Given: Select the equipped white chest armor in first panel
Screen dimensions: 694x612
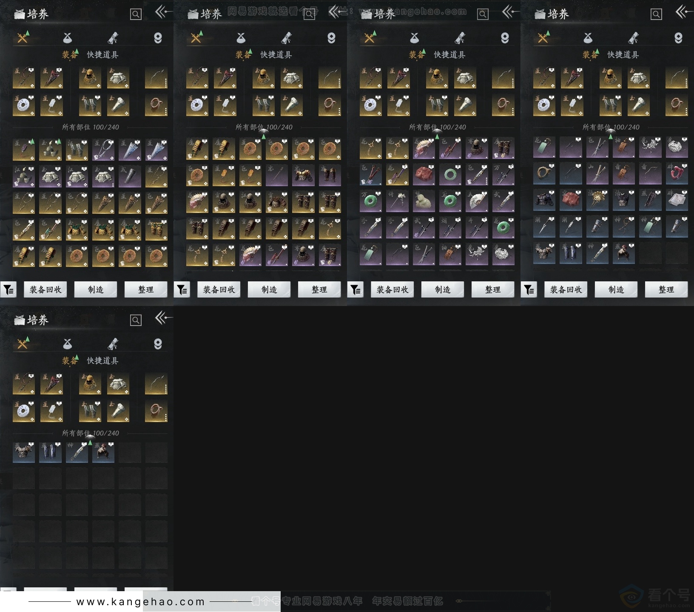Looking at the screenshot, I should coord(118,78).
